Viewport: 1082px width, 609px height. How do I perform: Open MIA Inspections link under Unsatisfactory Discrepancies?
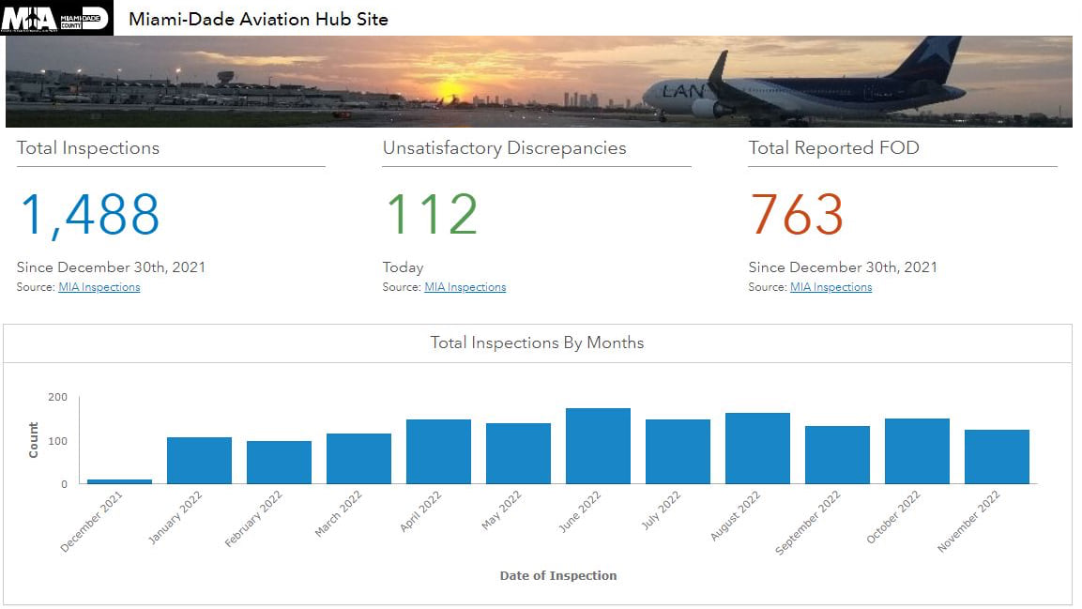(465, 287)
